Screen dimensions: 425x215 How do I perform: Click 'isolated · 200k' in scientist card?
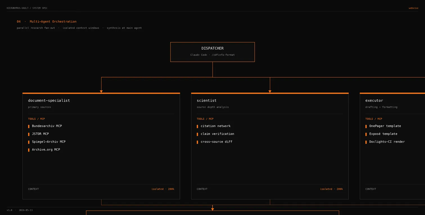[331, 189]
